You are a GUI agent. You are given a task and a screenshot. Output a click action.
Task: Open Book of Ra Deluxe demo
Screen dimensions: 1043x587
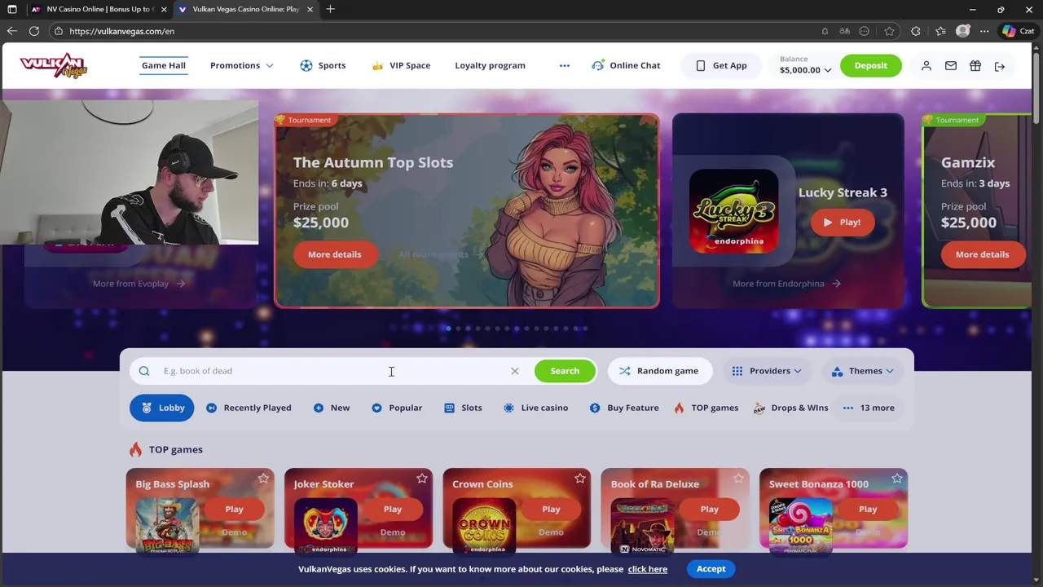(709, 532)
